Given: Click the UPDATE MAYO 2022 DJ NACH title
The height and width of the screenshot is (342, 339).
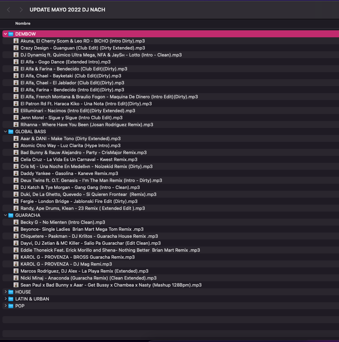Looking at the screenshot, I should coord(67,10).
